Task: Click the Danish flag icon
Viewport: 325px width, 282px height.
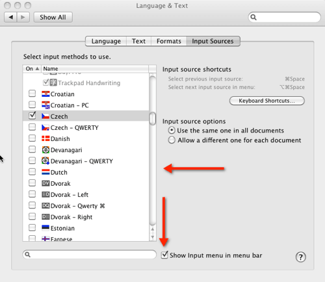Action: click(45, 138)
